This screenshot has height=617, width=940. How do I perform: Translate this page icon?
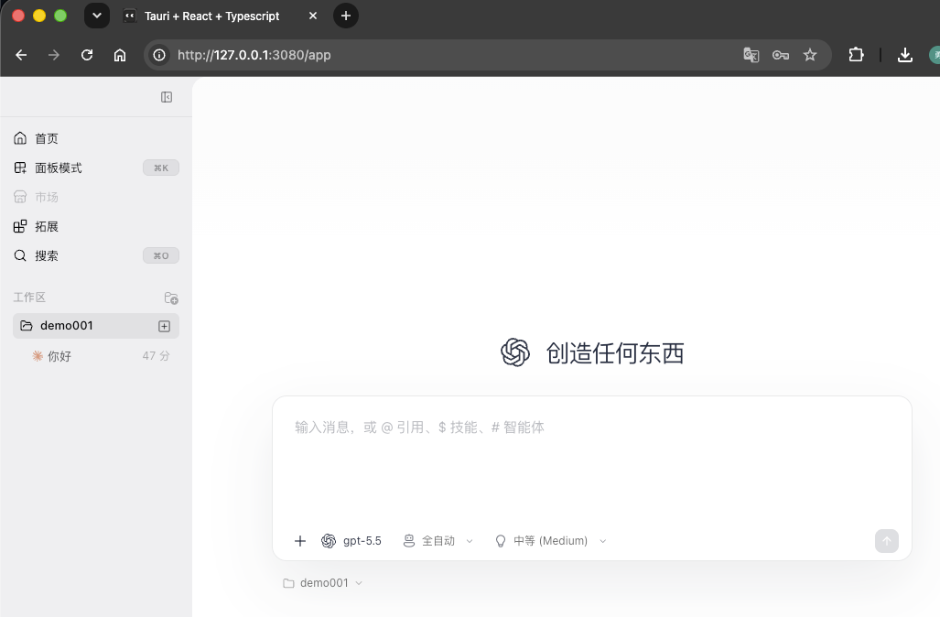(x=751, y=55)
